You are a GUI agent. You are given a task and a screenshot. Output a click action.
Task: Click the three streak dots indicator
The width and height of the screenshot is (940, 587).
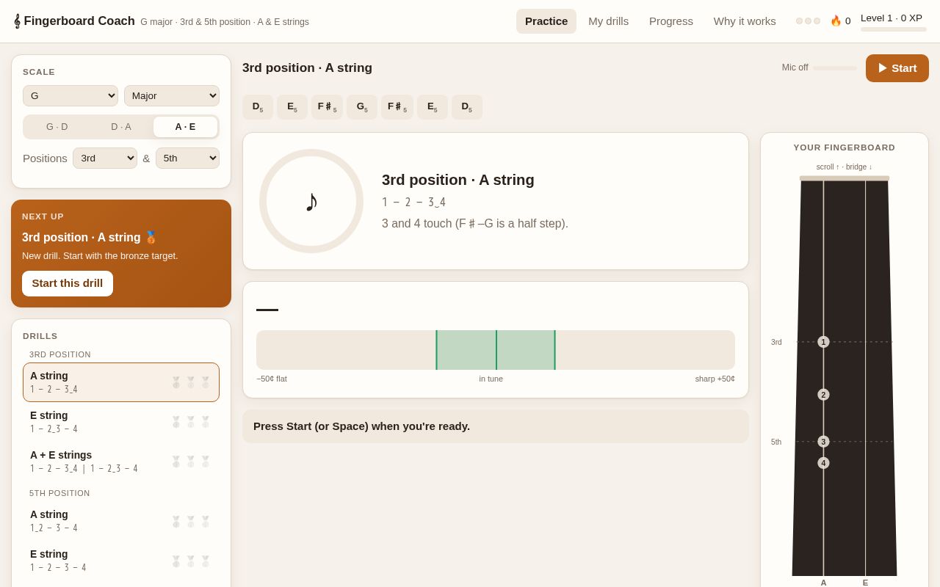coord(809,21)
